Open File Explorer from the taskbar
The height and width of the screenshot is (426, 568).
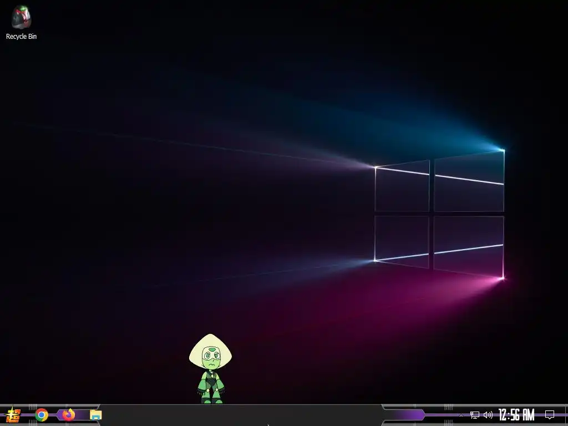95,415
